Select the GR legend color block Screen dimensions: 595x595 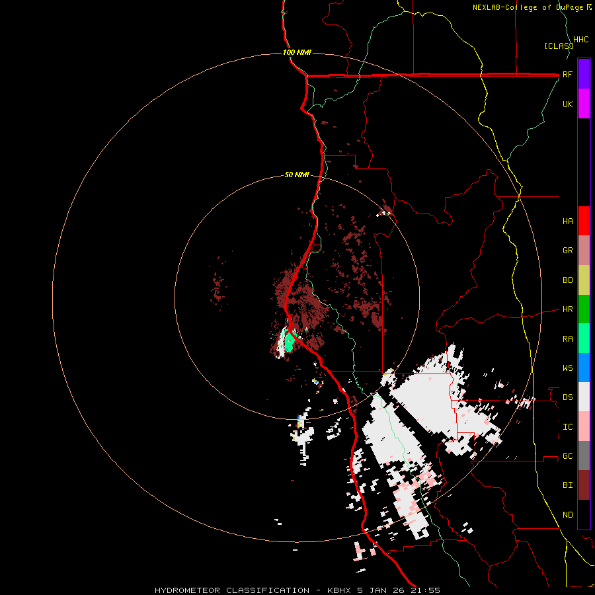pos(584,251)
